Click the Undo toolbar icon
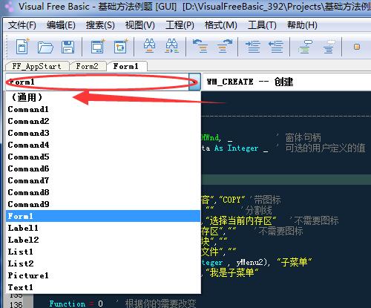 [200, 46]
